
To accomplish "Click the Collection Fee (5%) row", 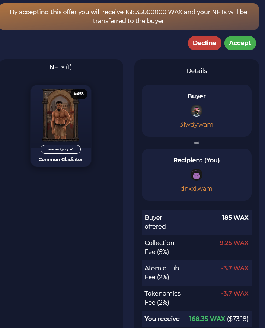I will [197, 248].
